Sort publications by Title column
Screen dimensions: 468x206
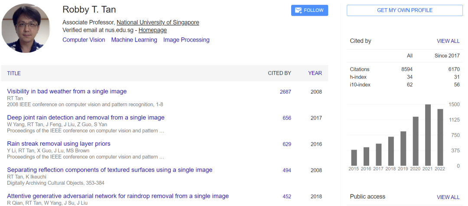tap(14, 73)
